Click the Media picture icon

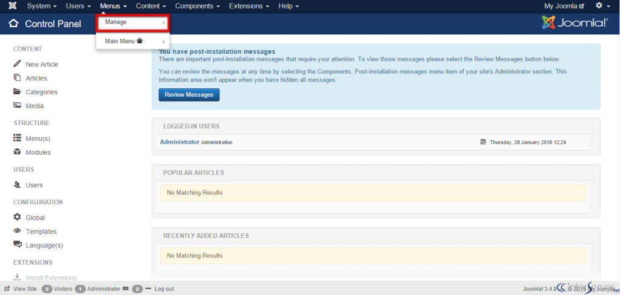click(x=17, y=105)
